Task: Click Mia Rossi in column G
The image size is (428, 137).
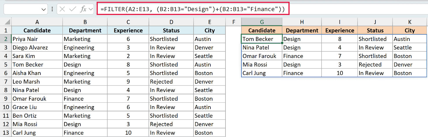Action: click(262, 65)
